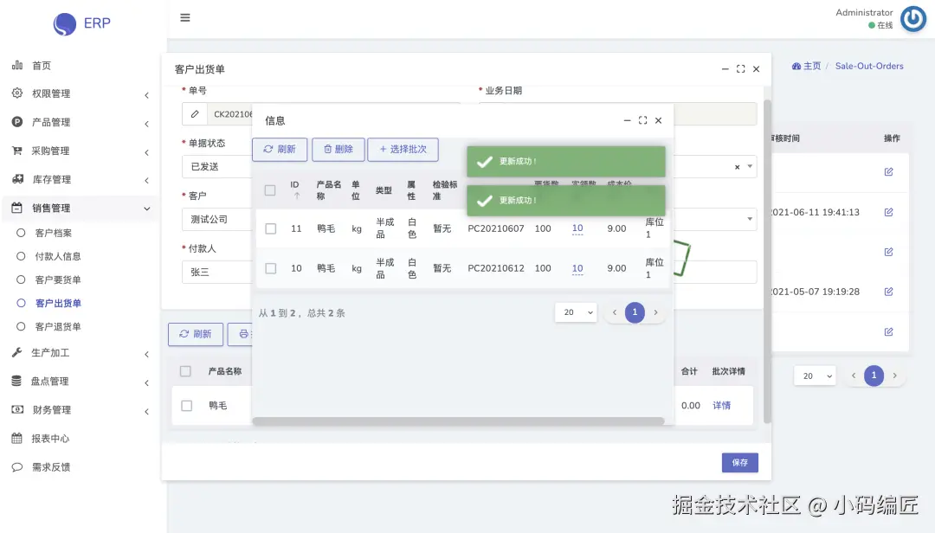Open 财务管理 sidebar menu

click(x=51, y=409)
